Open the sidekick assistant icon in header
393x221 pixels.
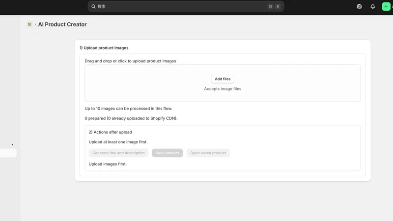[359, 6]
